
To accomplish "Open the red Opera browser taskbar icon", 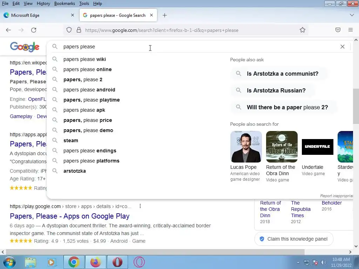I will coord(117,262).
